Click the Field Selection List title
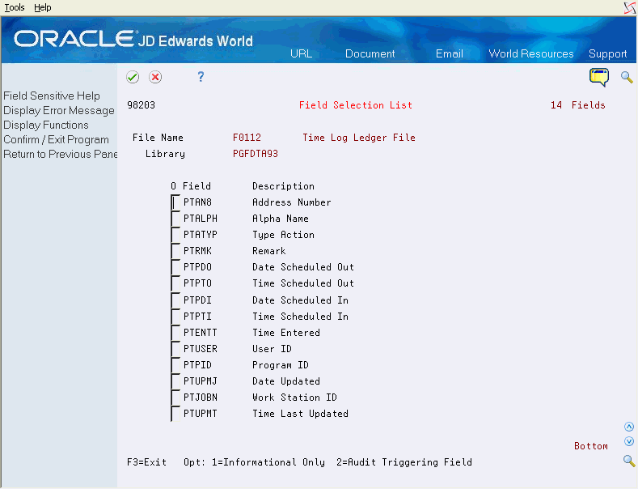This screenshot has width=638, height=489. [x=356, y=105]
